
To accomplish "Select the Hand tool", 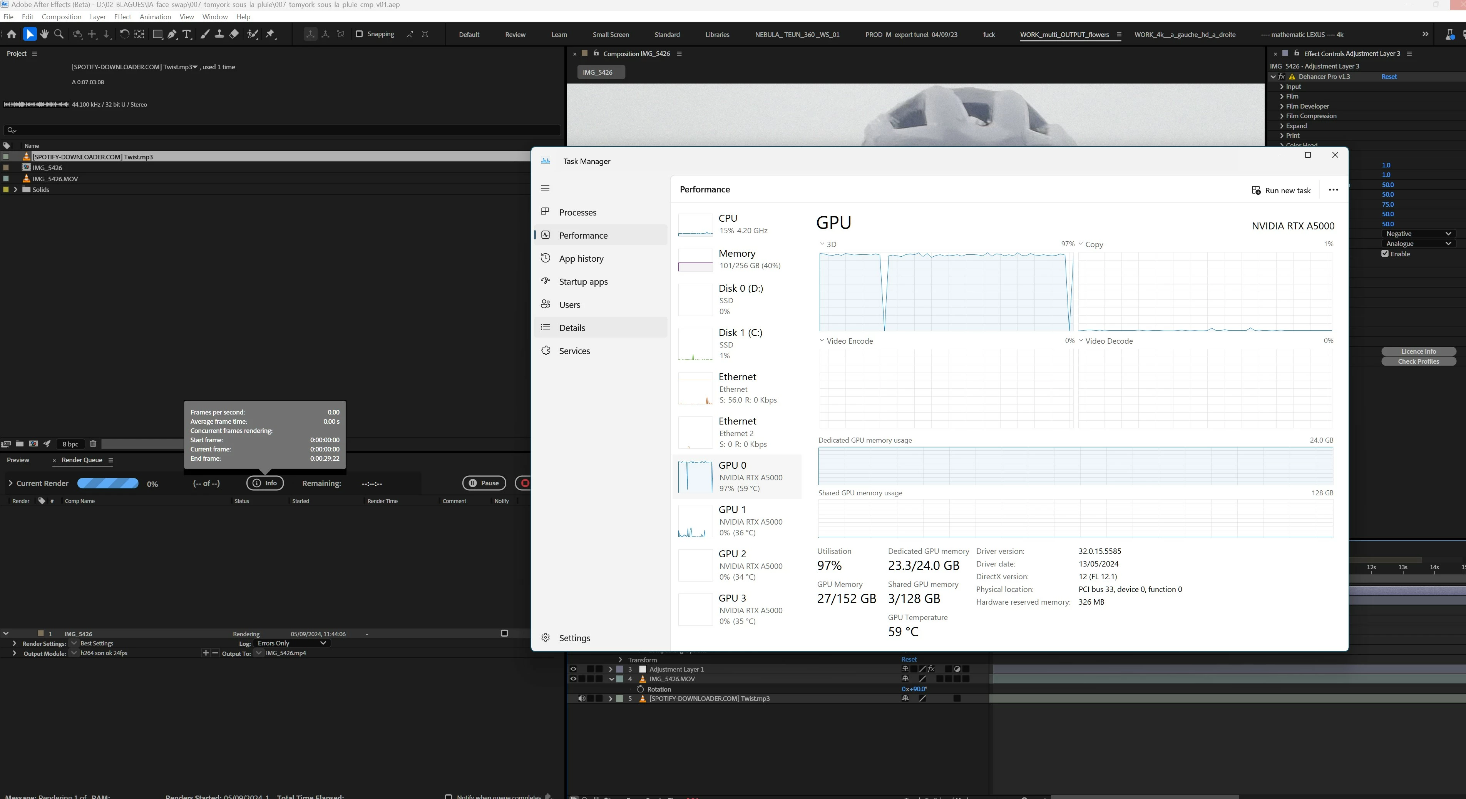I will pos(44,34).
